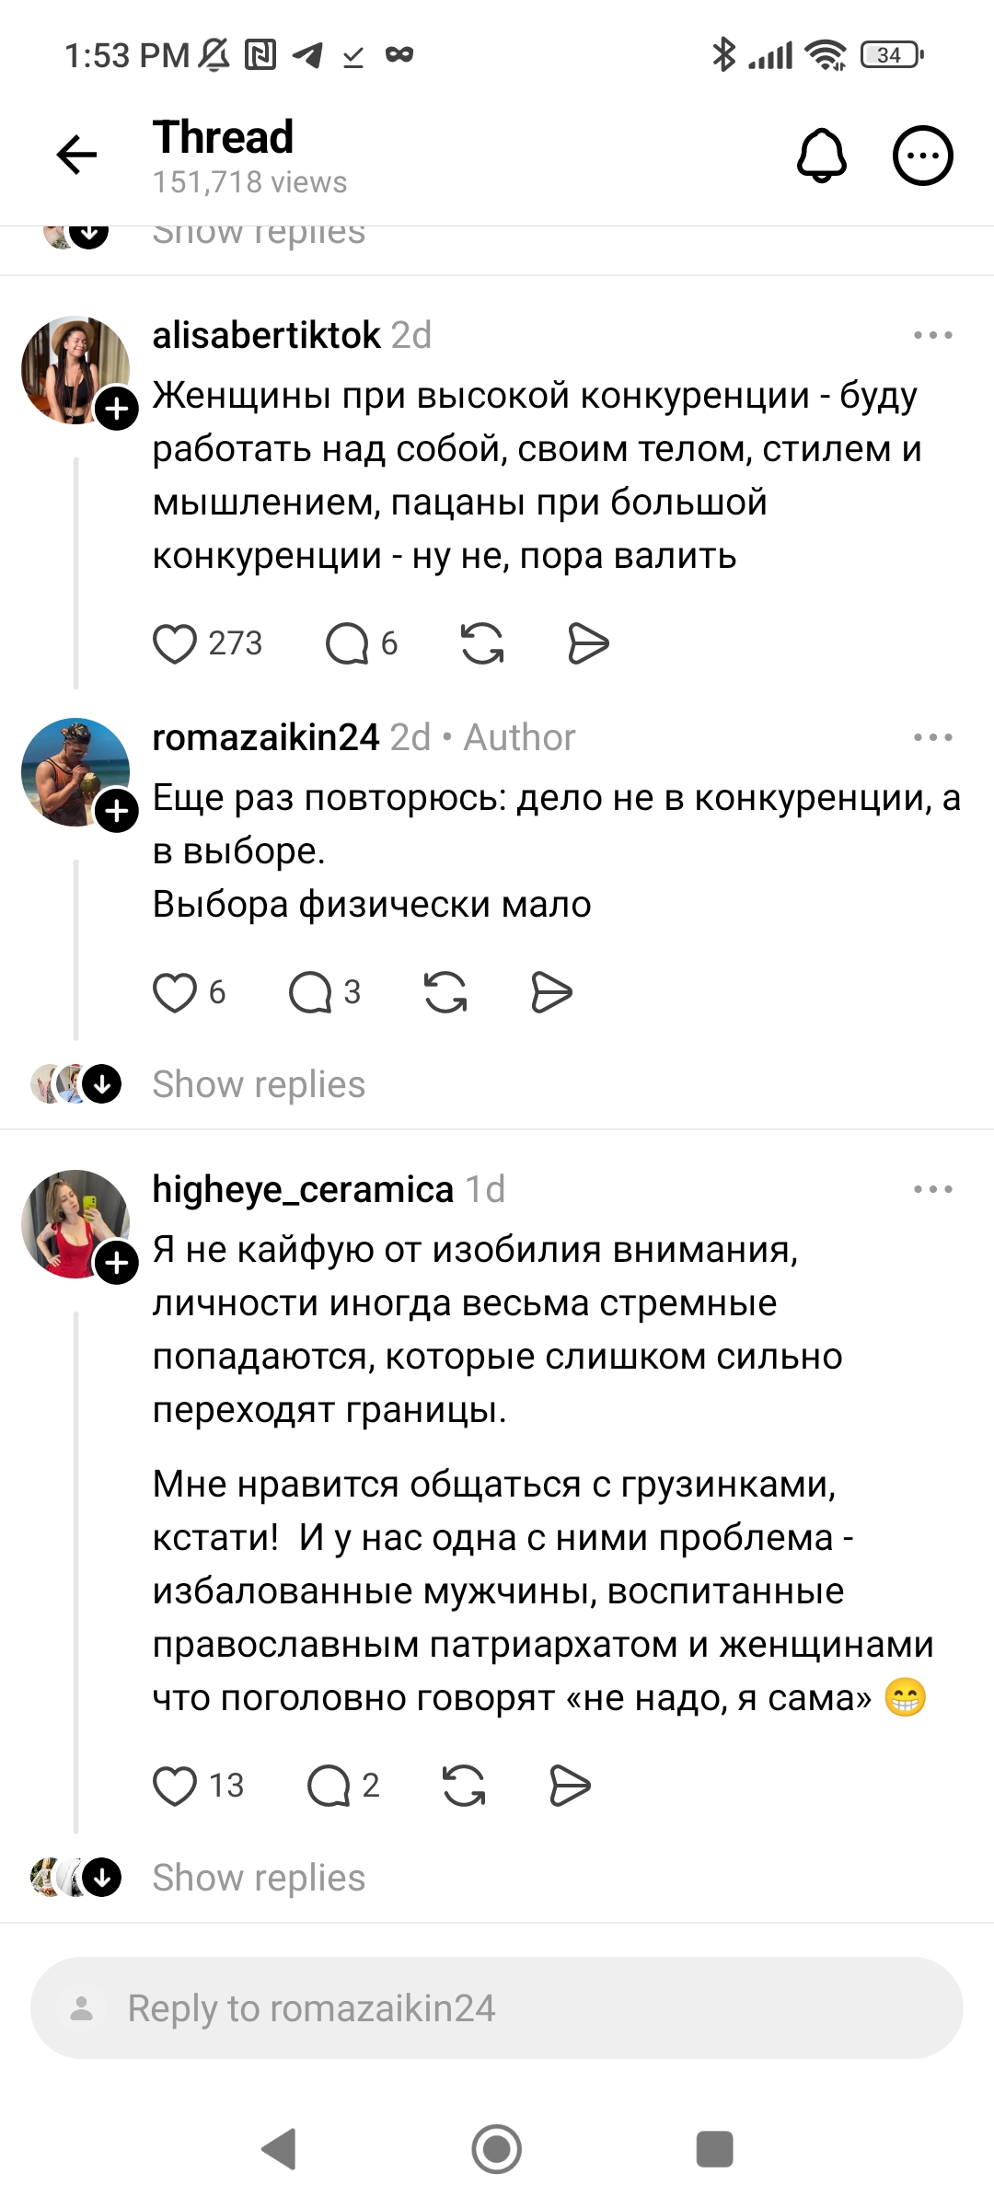Open thread notifications bell
This screenshot has width=994, height=2209.
821,155
